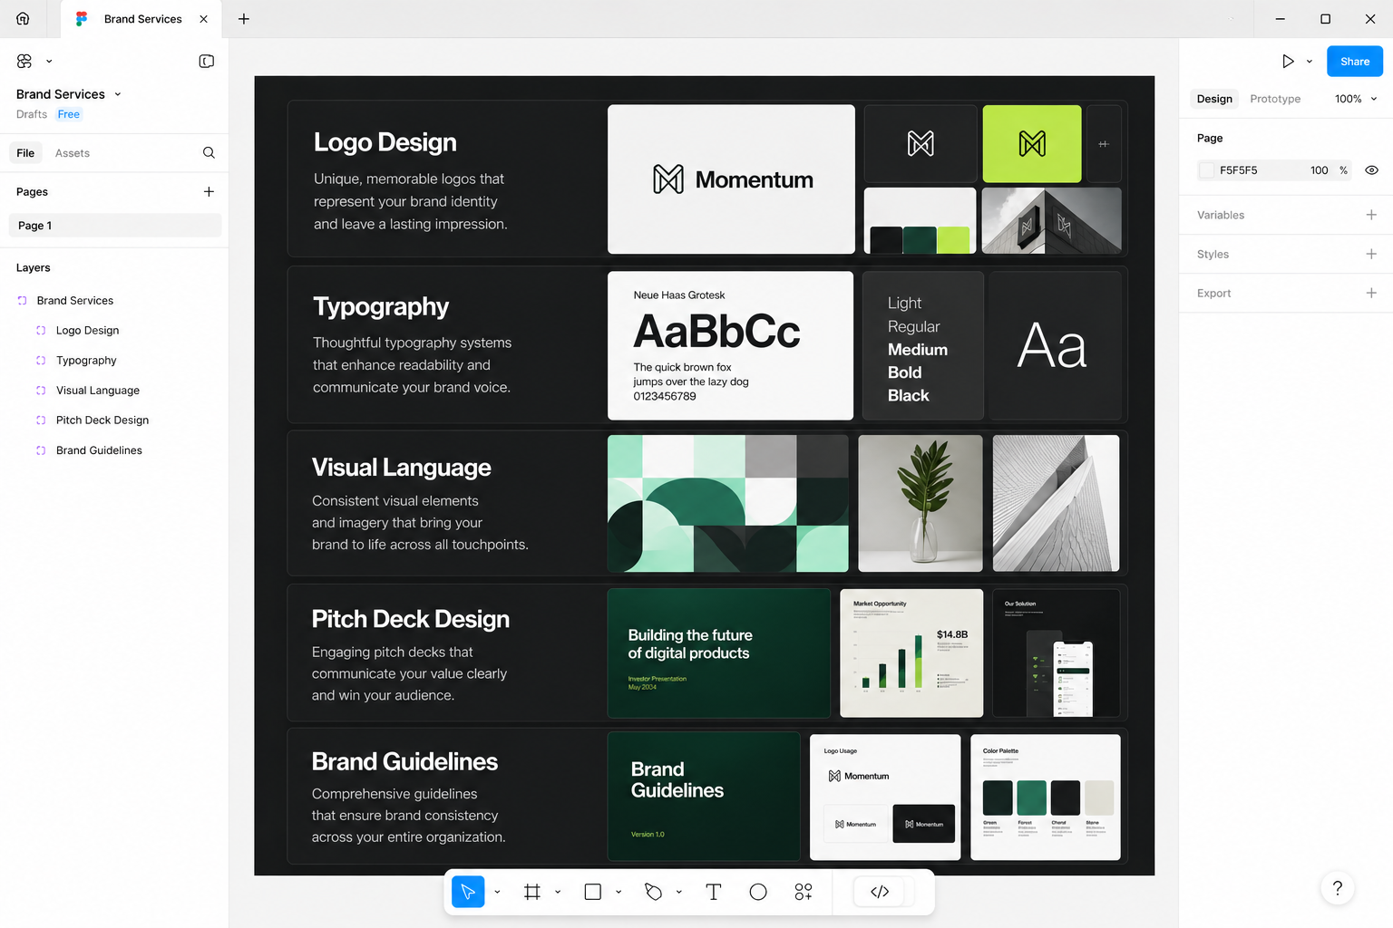Click the home icon in the tab bar
Image resolution: width=1393 pixels, height=928 pixels.
(23, 18)
